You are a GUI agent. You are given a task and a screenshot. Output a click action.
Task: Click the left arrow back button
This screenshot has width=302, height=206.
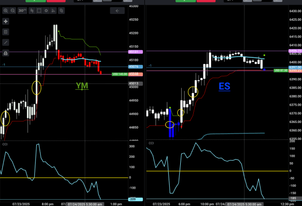(117, 11)
